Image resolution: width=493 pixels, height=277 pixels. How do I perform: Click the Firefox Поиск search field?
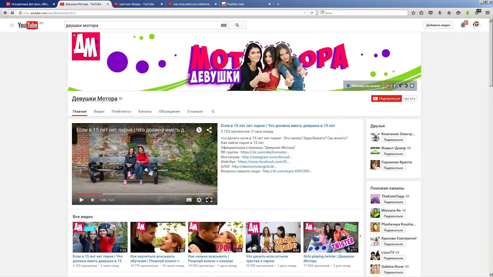363,13
